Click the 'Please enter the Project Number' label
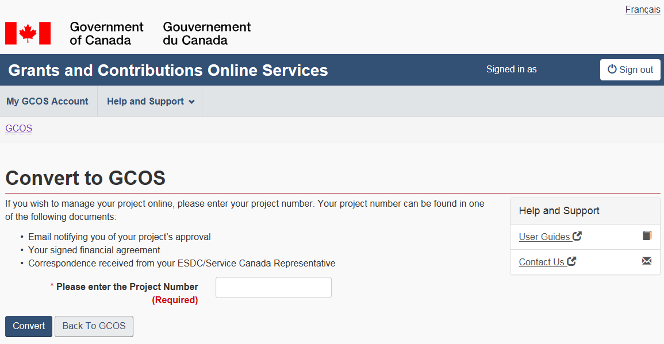The width and height of the screenshot is (664, 344). (x=127, y=287)
